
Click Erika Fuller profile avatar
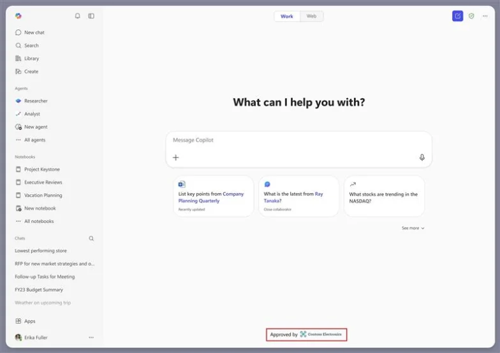(18, 338)
